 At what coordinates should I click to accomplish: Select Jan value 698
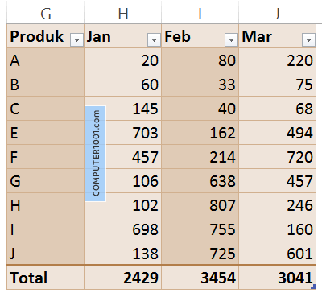click(x=123, y=229)
